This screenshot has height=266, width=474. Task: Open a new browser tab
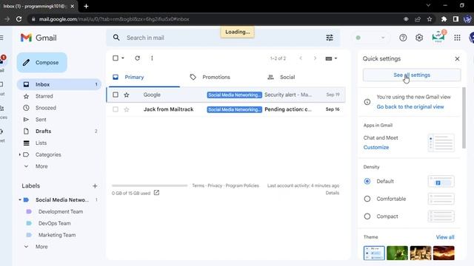(86, 6)
